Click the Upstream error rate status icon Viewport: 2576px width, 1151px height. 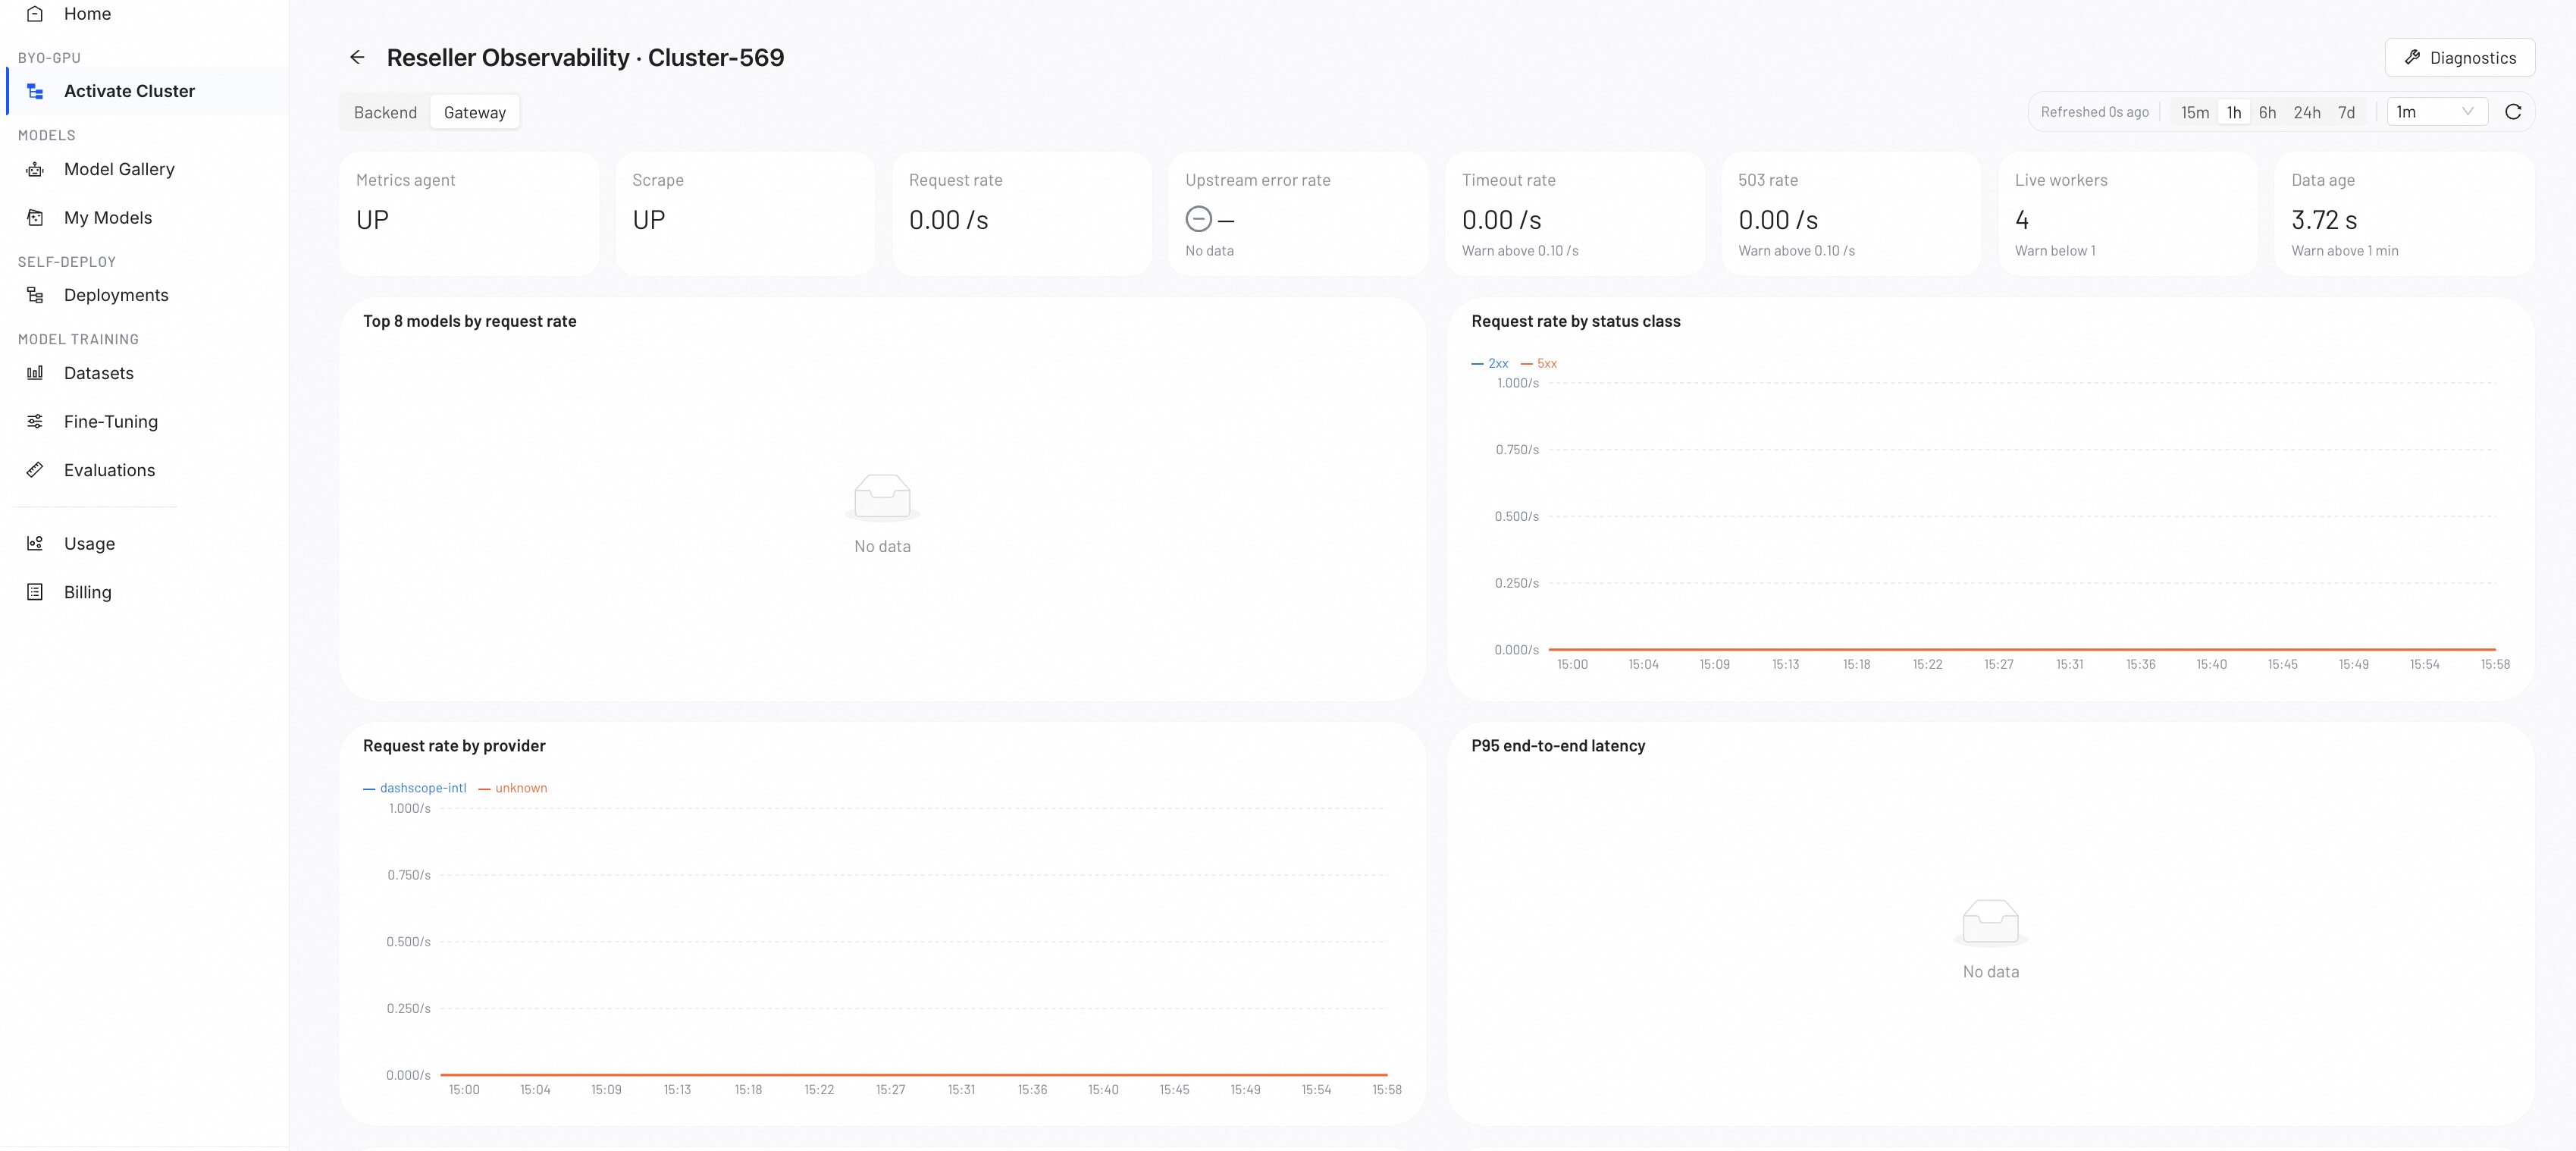click(x=1198, y=219)
